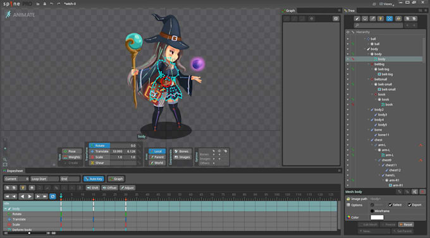Activate the Rotate transform tool
Screen dimensions: 430x238
click(x=99, y=145)
